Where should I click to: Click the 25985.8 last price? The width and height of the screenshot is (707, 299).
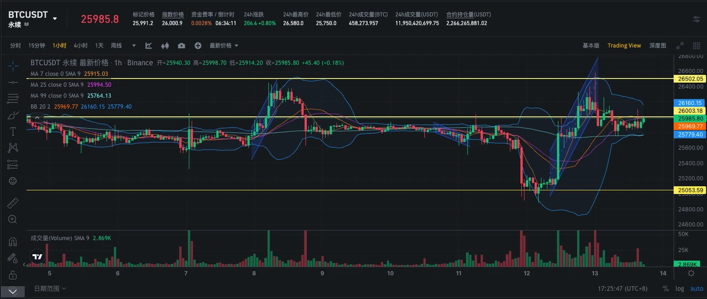[x=100, y=19]
